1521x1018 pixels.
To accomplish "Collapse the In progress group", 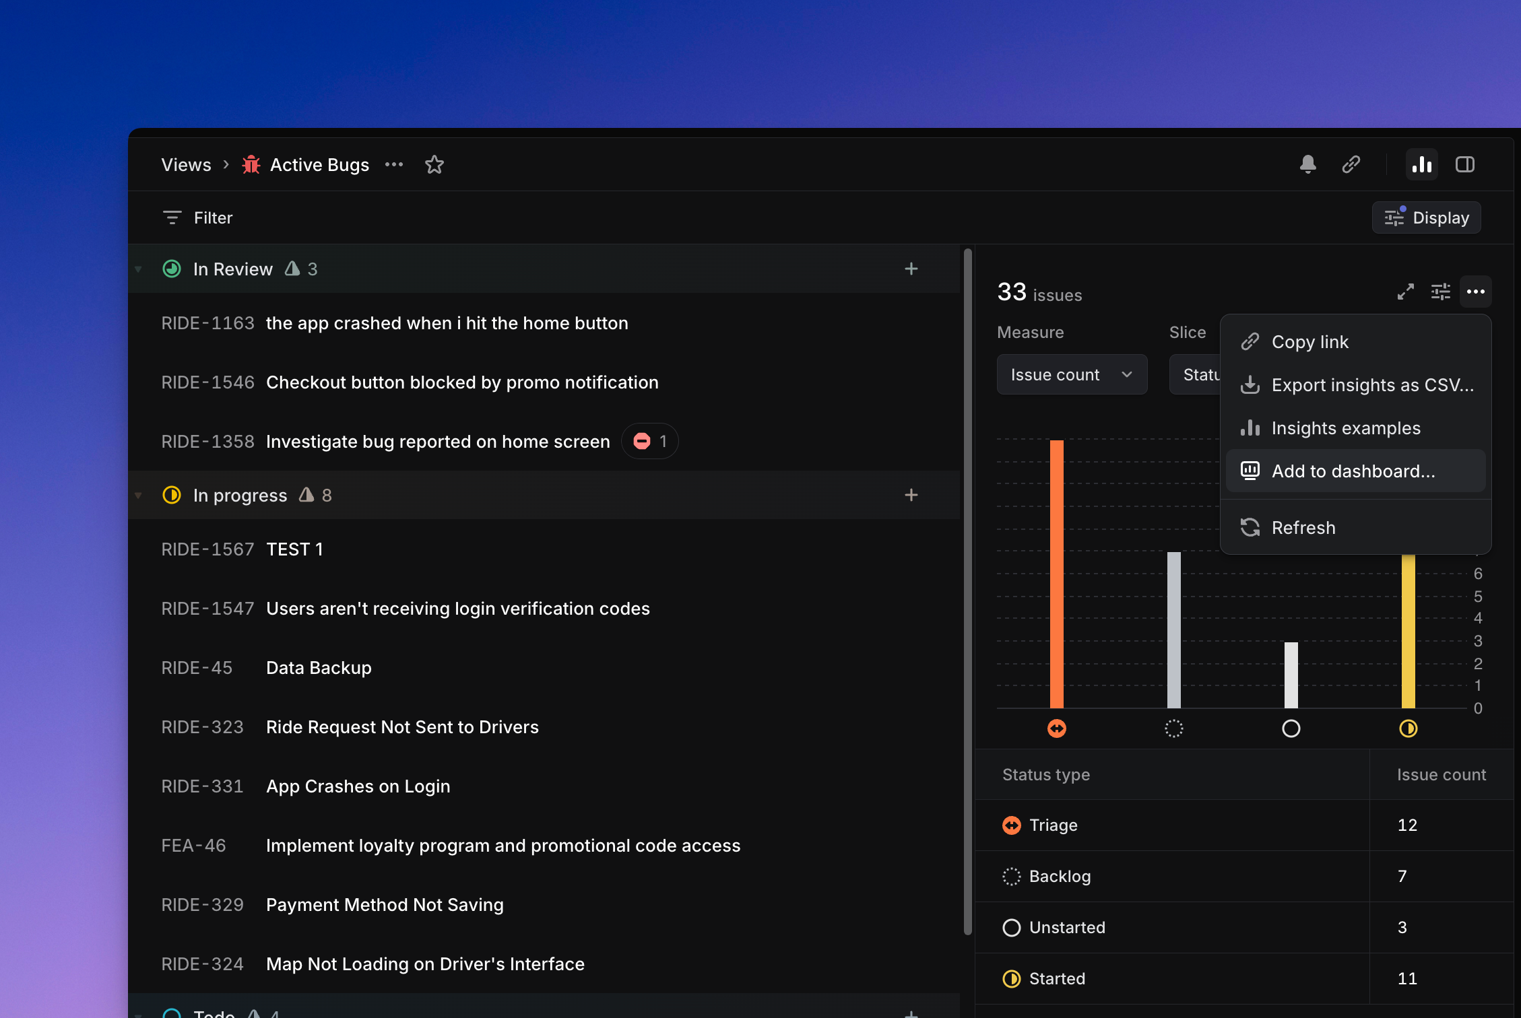I will 139,496.
